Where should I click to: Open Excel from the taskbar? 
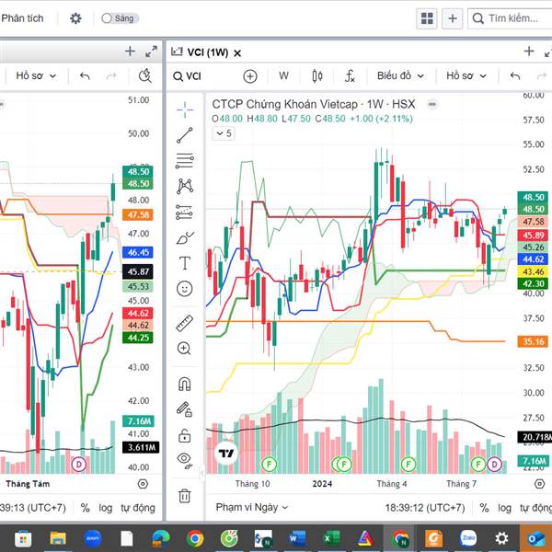tap(331, 538)
